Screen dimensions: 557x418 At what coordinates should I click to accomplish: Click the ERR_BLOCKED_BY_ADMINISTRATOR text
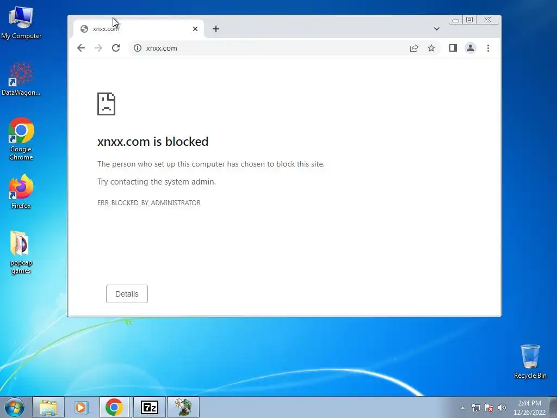click(x=149, y=203)
